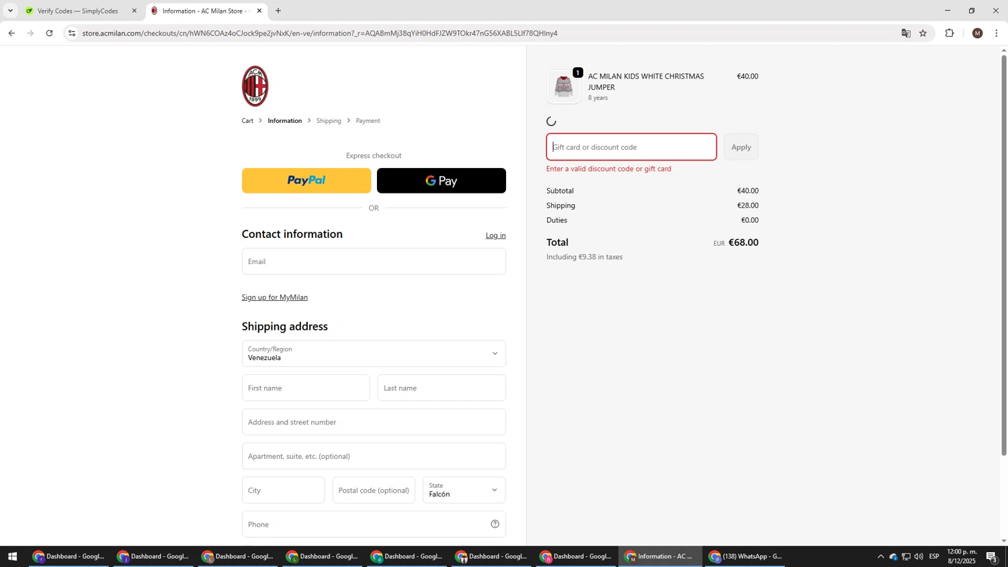The height and width of the screenshot is (567, 1008).
Task: Reload the checkout page
Action: tap(49, 33)
